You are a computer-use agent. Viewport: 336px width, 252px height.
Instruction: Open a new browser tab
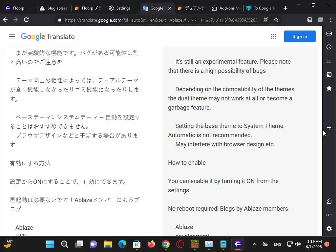[x=285, y=8]
